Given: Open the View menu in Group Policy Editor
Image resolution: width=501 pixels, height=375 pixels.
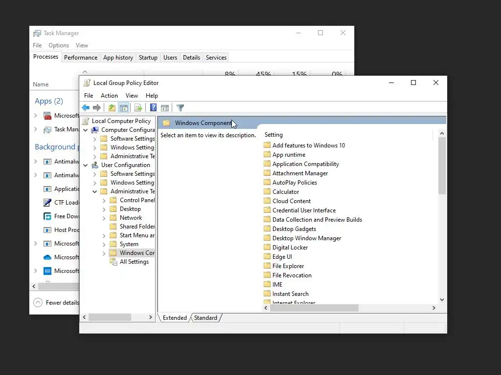Looking at the screenshot, I should [x=132, y=96].
